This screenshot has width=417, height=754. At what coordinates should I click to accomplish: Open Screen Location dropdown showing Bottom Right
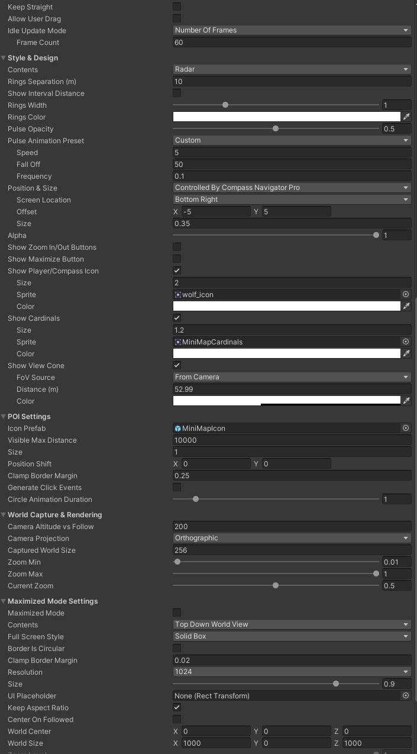point(292,199)
